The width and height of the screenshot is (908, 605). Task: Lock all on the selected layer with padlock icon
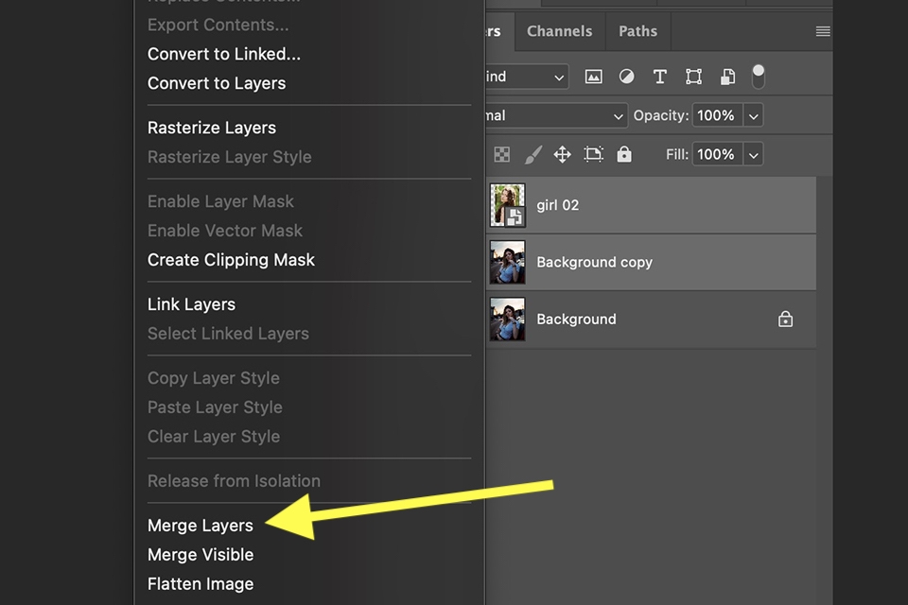[623, 154]
